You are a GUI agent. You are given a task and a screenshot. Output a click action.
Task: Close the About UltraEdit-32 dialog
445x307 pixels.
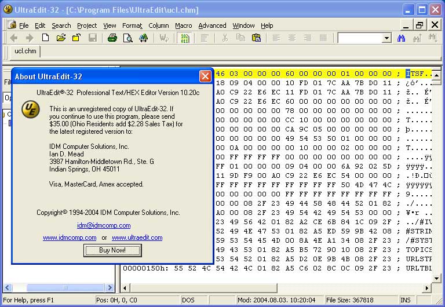[x=205, y=76]
